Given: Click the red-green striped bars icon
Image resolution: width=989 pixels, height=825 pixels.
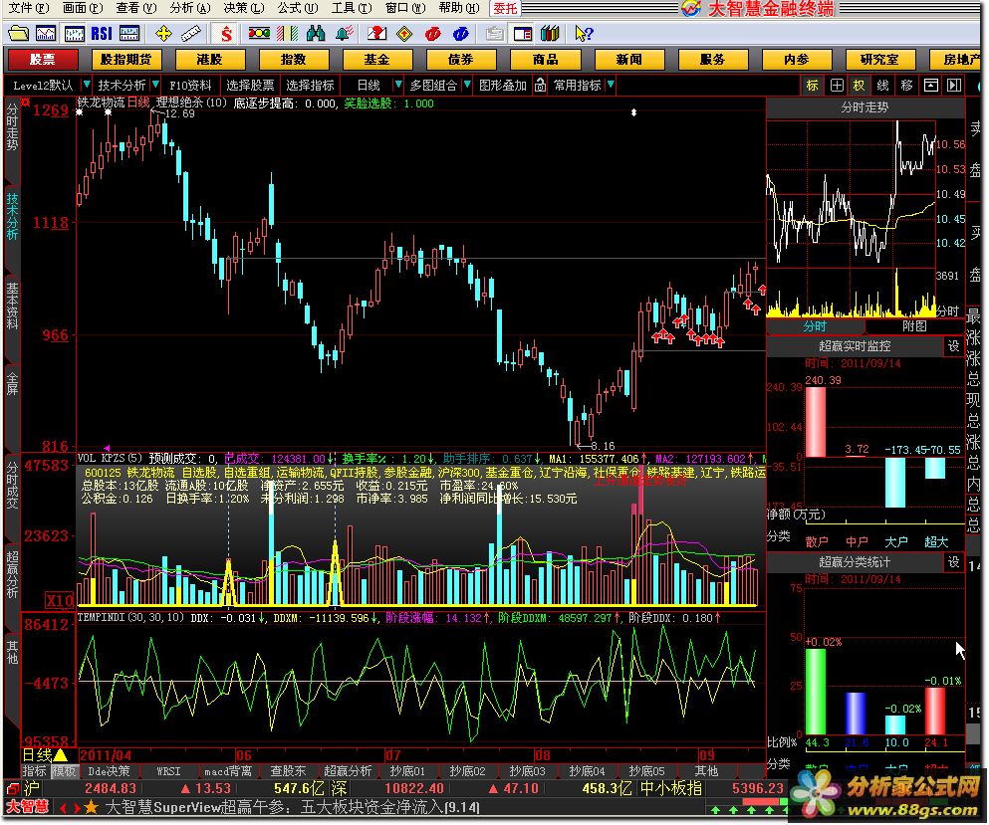Looking at the screenshot, I should (x=287, y=34).
